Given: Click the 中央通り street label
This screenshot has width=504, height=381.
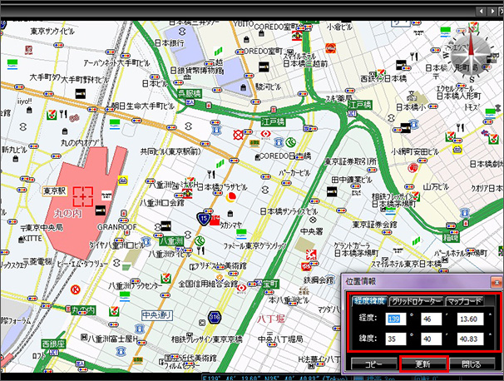Looking at the screenshot, I should pos(157,315).
